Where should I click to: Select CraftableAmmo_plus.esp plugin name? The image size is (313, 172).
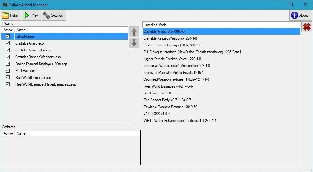33,50
